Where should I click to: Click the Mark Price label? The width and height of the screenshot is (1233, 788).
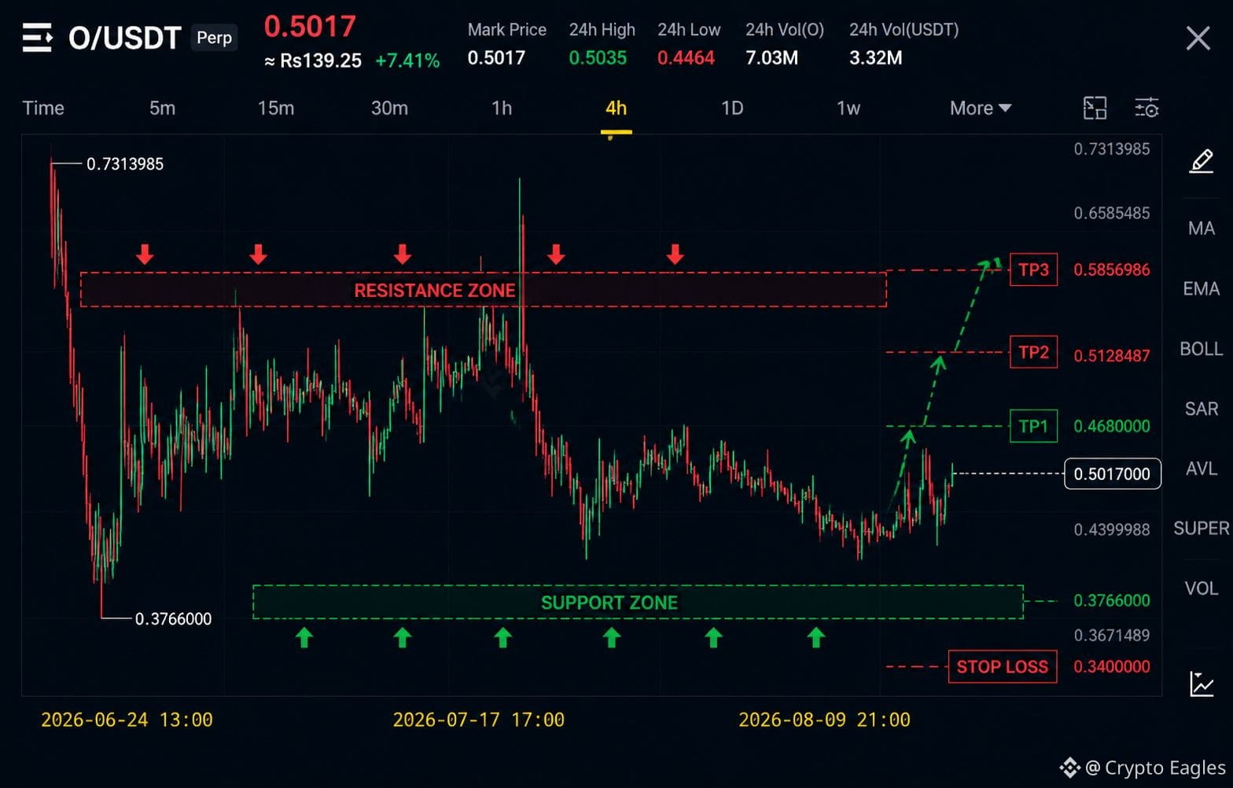(506, 30)
